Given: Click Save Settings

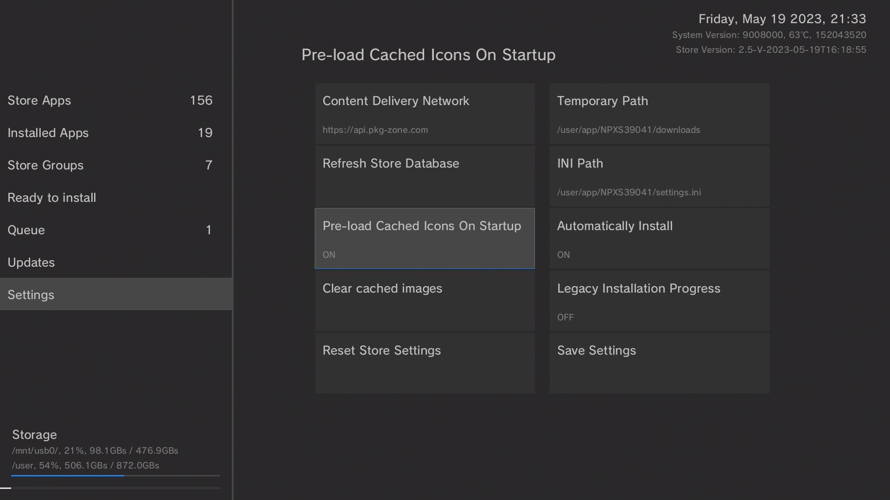Looking at the screenshot, I should click(x=659, y=363).
